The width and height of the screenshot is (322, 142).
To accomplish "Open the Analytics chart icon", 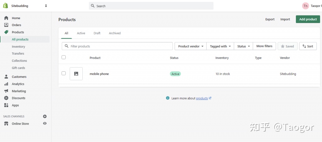I will (x=6, y=84).
